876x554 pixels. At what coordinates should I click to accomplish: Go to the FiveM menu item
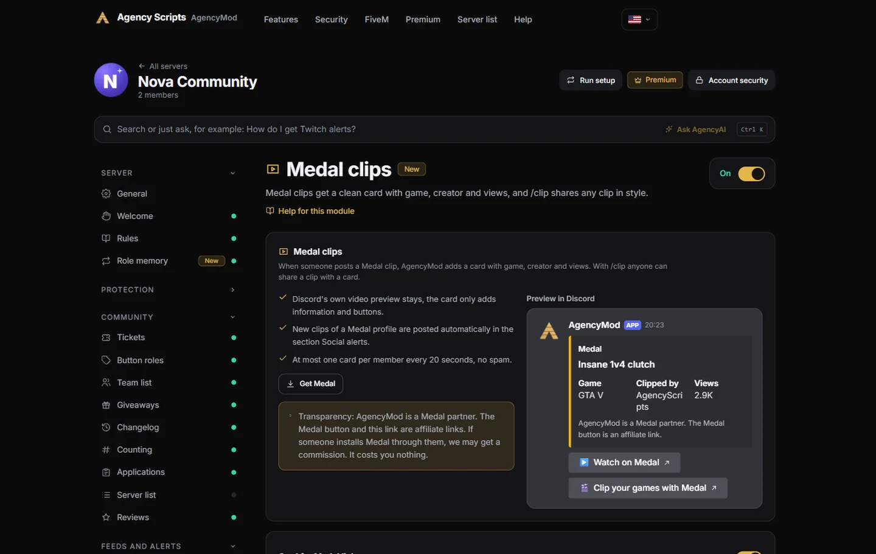[x=377, y=19]
